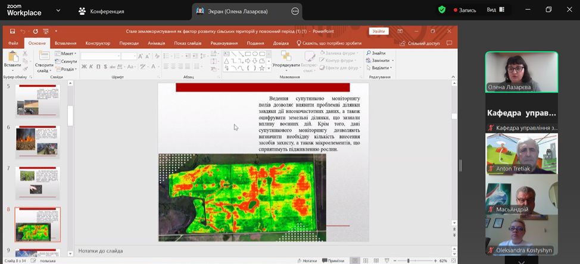This screenshot has width=580, height=264.
Task: Click the Cut scissors icon
Action: coord(25,54)
